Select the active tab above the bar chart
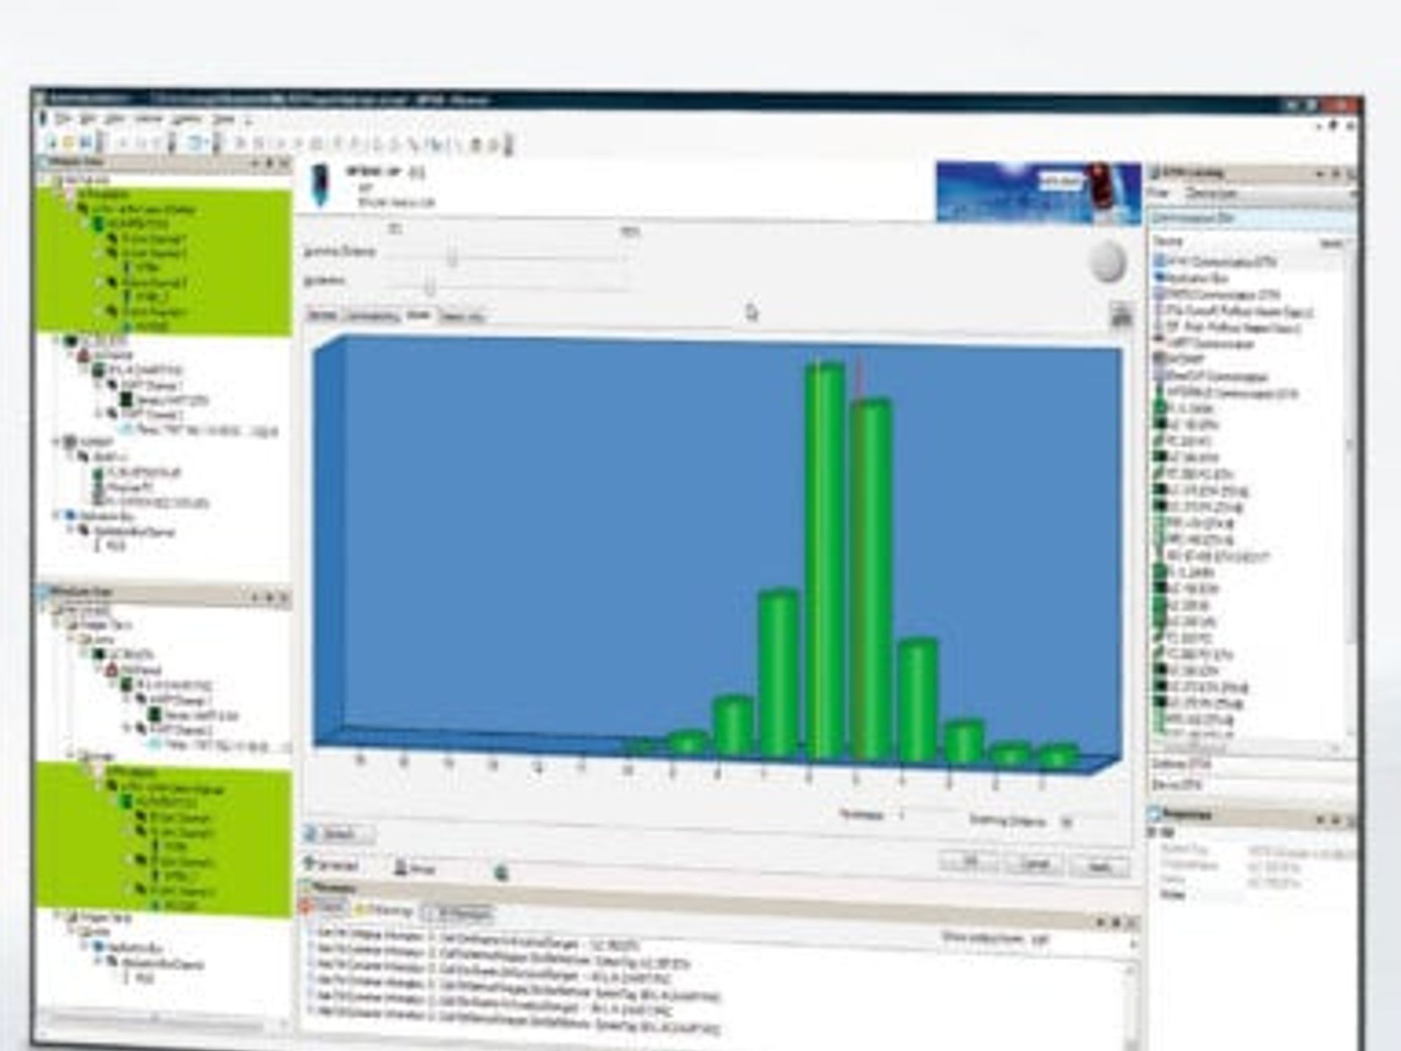Image resolution: width=1401 pixels, height=1051 pixels. 419,316
